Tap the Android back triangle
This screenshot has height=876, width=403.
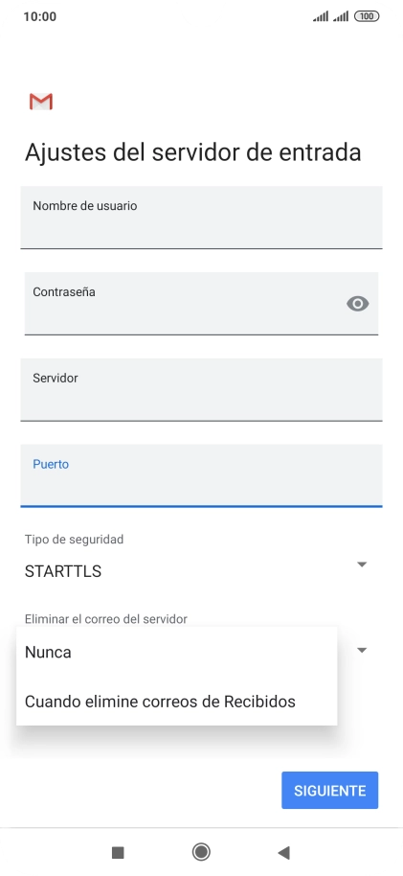coord(283,852)
